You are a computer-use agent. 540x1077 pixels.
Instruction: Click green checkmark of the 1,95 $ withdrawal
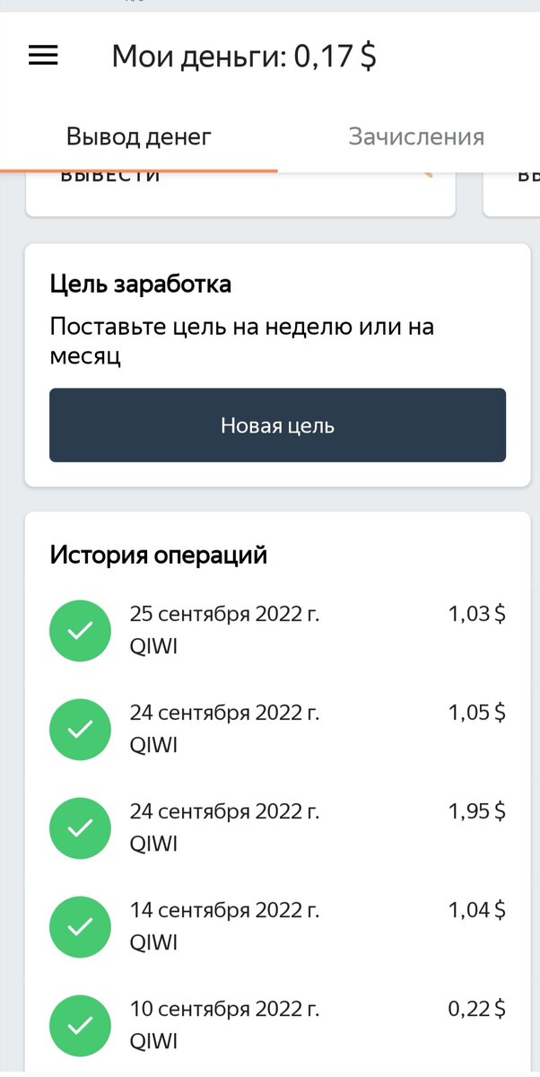pyautogui.click(x=80, y=828)
